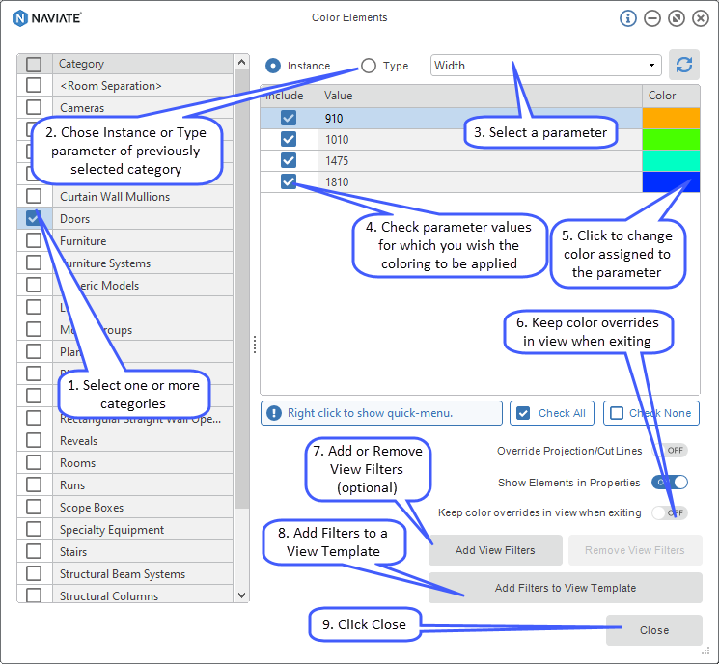Viewport: 719px width, 664px height.
Task: Click category list scroll down arrow
Action: click(x=241, y=595)
